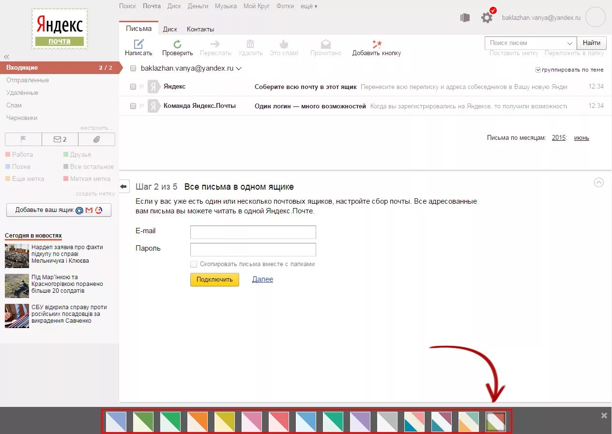
Task: Click the Добавить кнопку icon
Action: (x=377, y=44)
